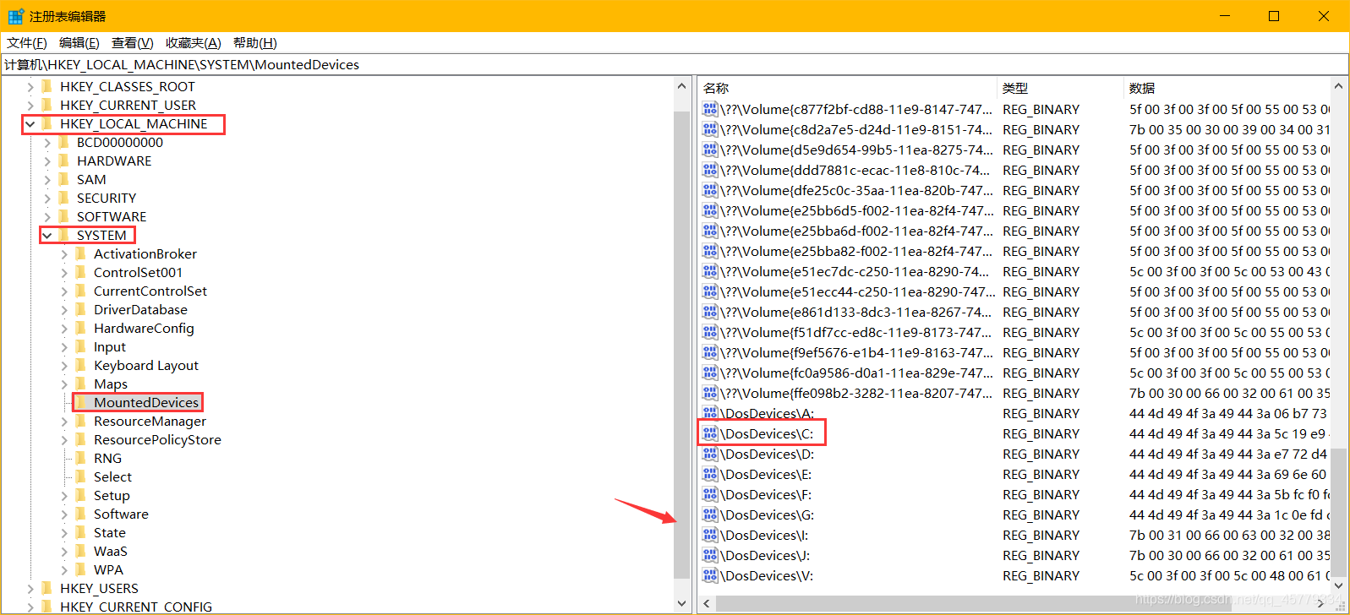
Task: Select the RNG key
Action: pyautogui.click(x=107, y=458)
